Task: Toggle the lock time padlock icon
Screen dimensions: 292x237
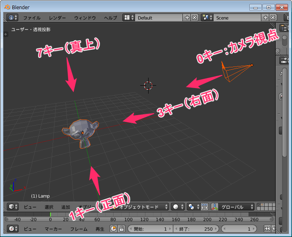Action: click(122, 229)
